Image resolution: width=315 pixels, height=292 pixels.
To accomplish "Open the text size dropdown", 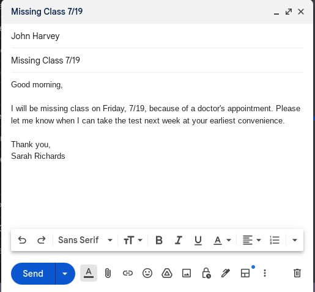I will coord(133,240).
